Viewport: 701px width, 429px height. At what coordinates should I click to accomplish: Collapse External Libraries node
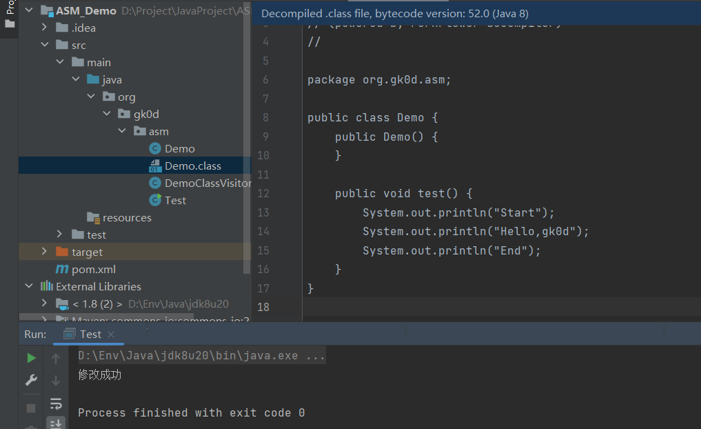[x=29, y=286]
